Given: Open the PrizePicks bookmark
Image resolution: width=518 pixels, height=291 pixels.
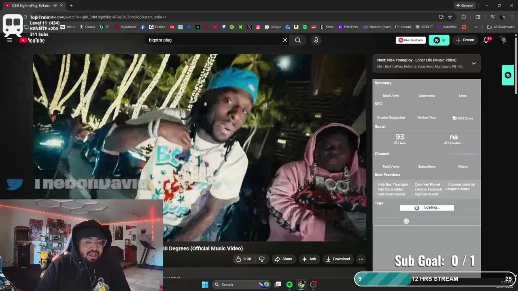Looking at the screenshot, I should coord(348,27).
